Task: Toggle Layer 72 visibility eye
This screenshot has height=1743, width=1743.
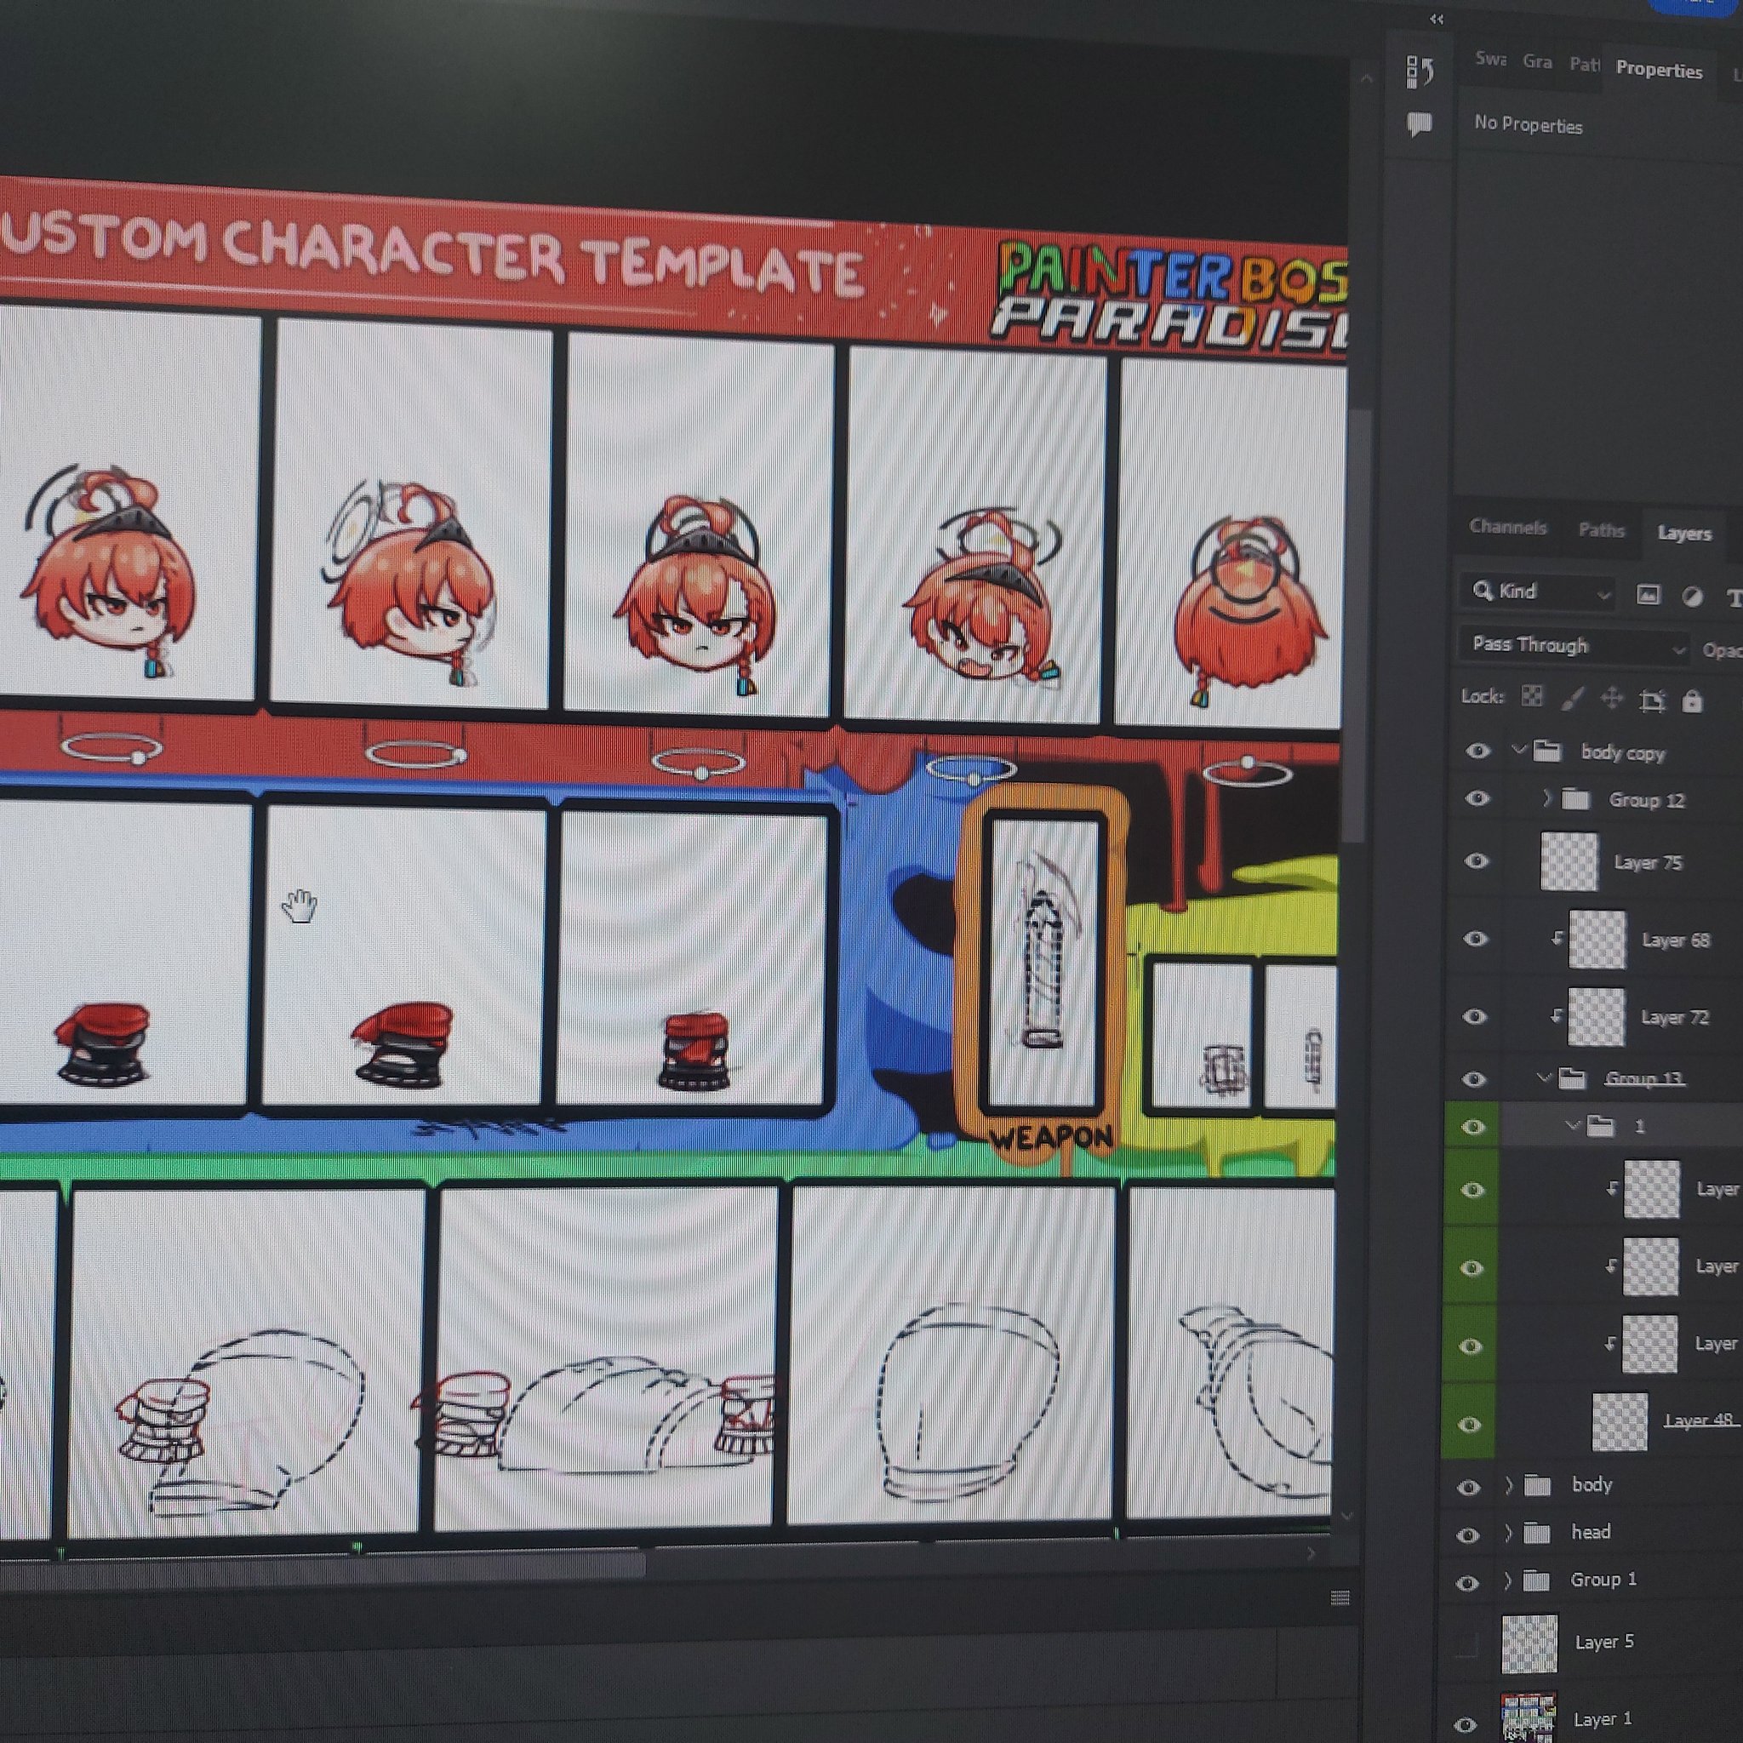Action: (x=1474, y=1017)
